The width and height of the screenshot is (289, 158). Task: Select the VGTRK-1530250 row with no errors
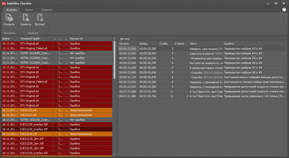point(56,120)
